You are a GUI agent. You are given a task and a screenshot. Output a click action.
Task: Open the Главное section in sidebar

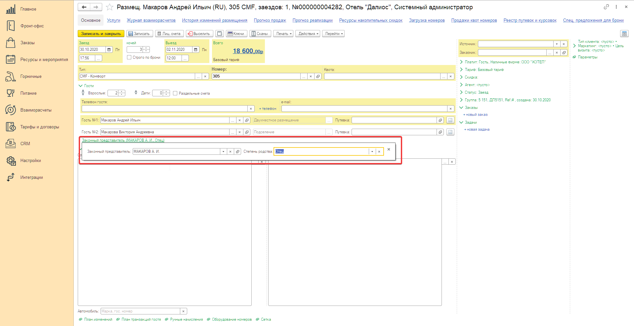(x=28, y=9)
